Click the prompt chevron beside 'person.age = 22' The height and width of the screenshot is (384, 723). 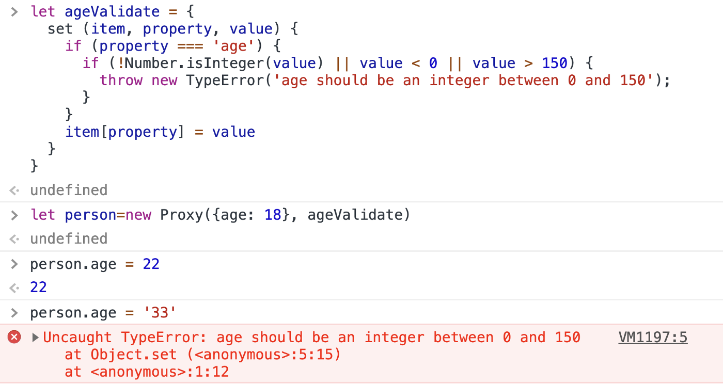[x=14, y=264]
